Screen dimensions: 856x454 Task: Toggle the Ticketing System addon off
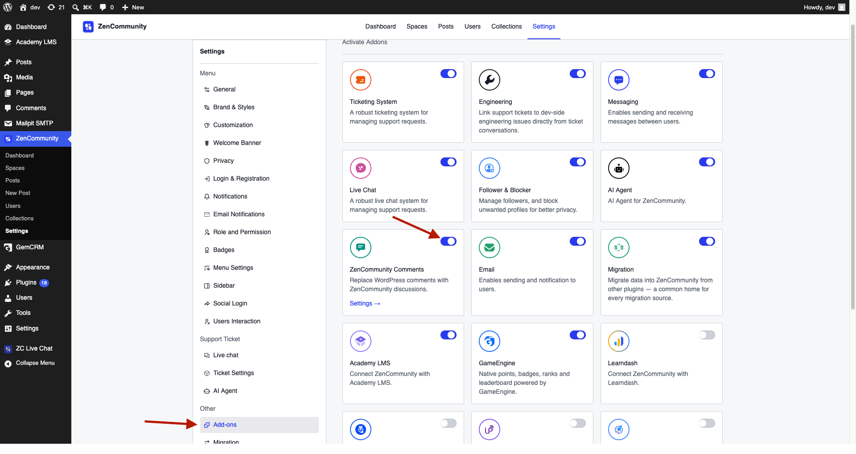[x=449, y=74]
